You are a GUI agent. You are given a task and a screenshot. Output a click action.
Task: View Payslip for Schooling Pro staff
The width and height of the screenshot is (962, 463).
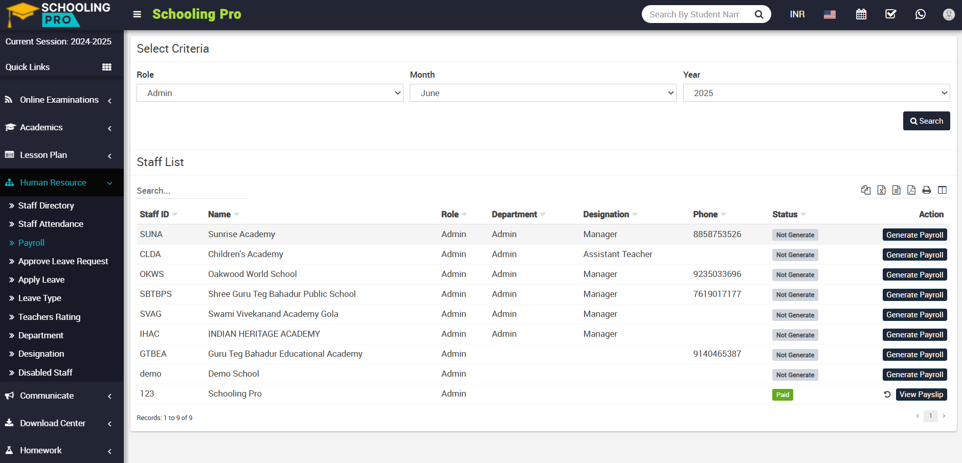921,395
